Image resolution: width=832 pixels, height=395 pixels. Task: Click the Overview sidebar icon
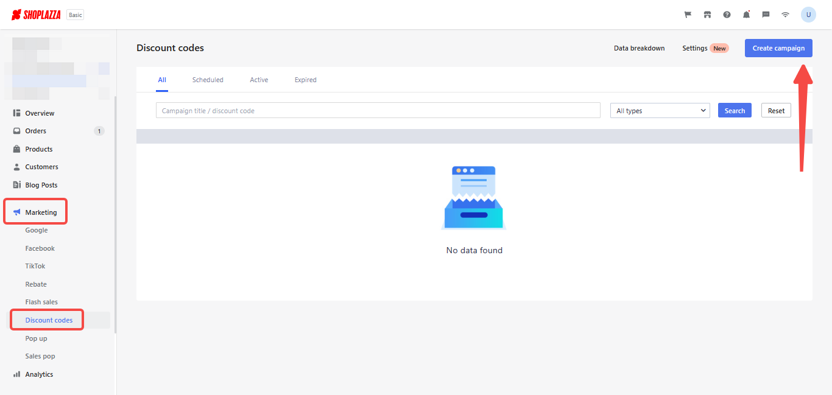(x=17, y=113)
